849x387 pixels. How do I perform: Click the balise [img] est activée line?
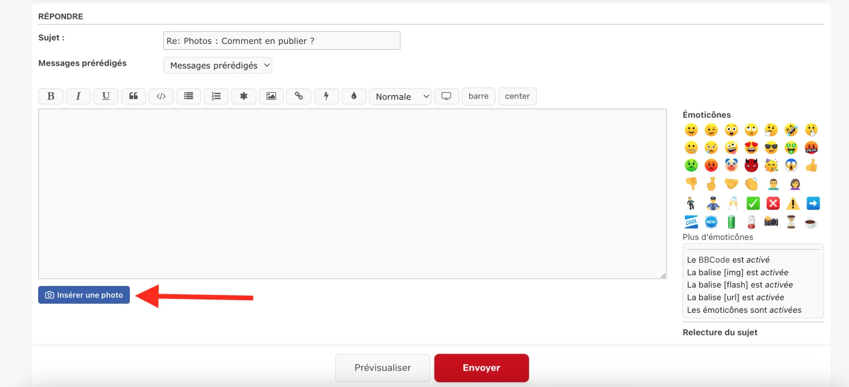point(738,272)
